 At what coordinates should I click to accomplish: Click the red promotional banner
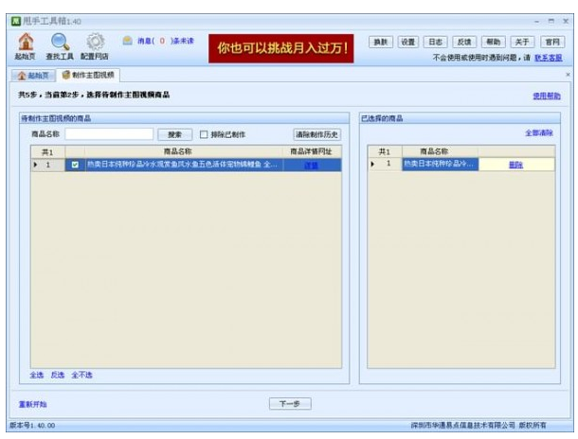(x=280, y=48)
